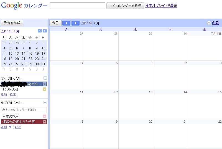Image resolution: width=222 pixels, height=149 pixels.
Task: Click the 水 column header
Action: [135, 29]
